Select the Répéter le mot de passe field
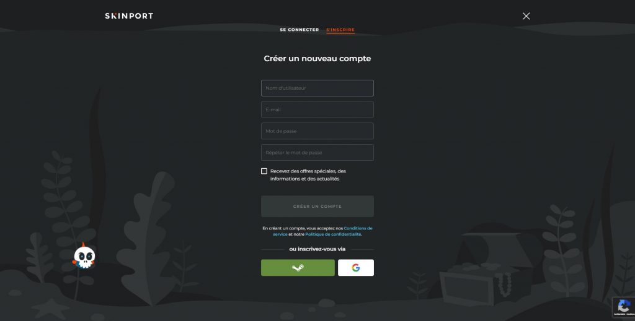 coord(317,153)
